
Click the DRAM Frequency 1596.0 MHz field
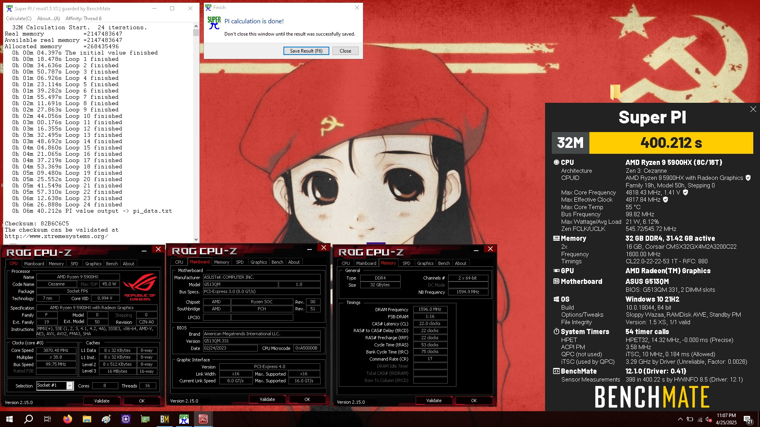click(430, 310)
